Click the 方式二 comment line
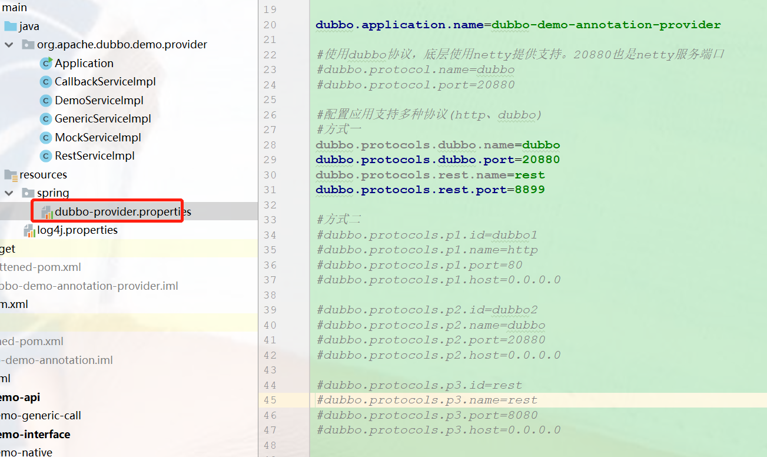 tap(339, 220)
